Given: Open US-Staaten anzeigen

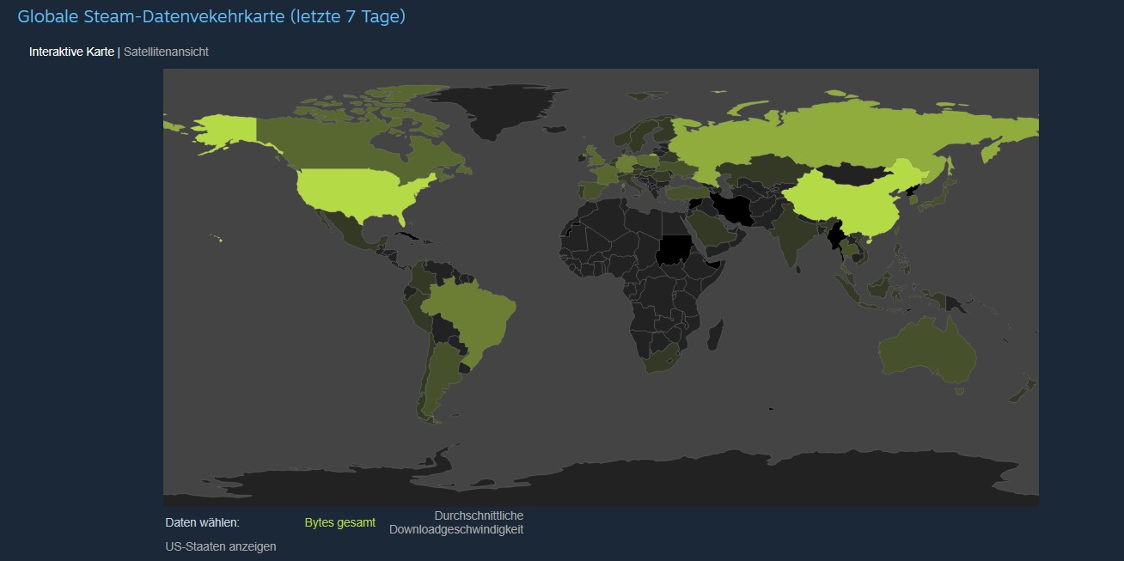Looking at the screenshot, I should pos(221,546).
